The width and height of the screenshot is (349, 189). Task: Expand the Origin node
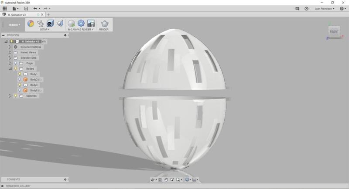pos(10,63)
